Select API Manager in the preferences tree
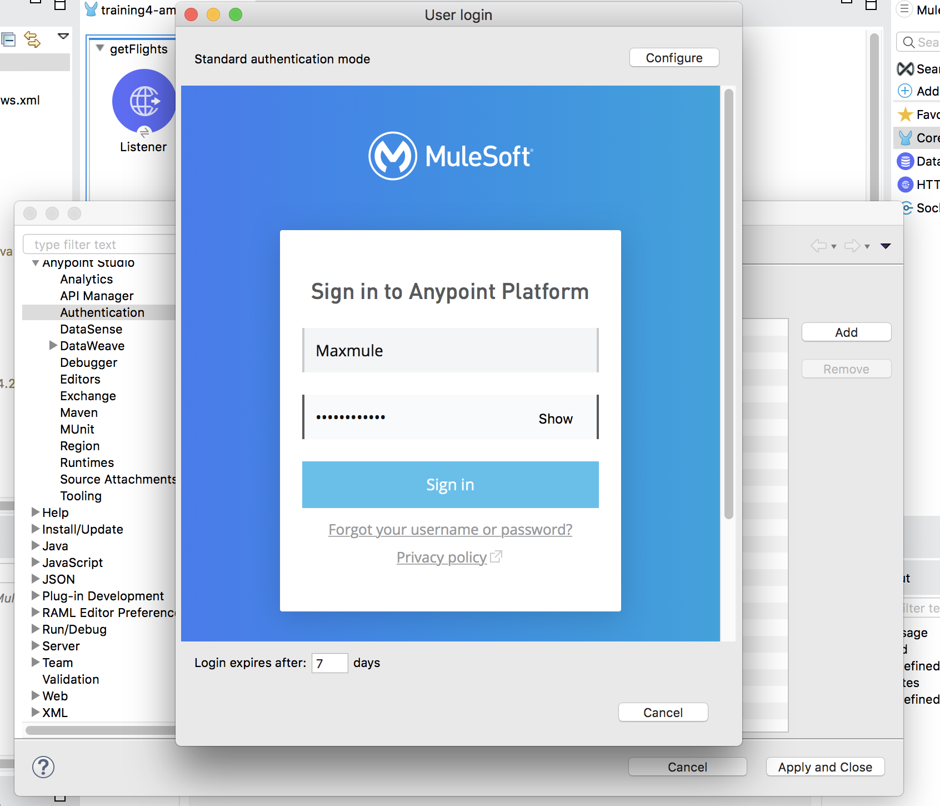The height and width of the screenshot is (806, 940). pos(97,296)
